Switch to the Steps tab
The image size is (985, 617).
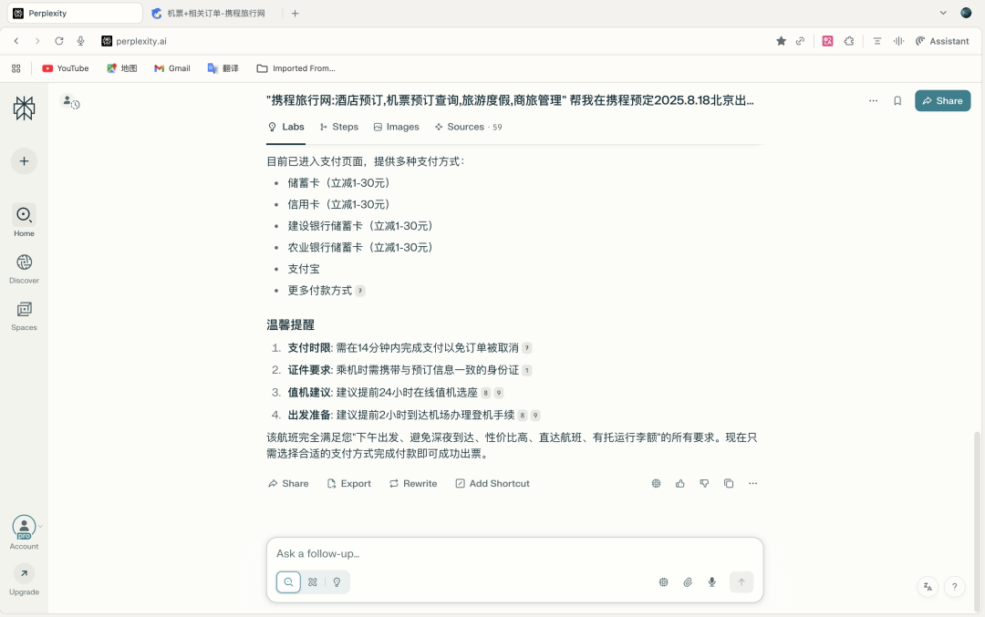338,127
